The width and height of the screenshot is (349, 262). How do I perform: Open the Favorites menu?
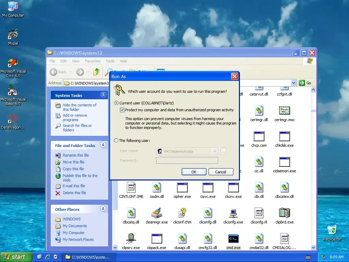93,61
